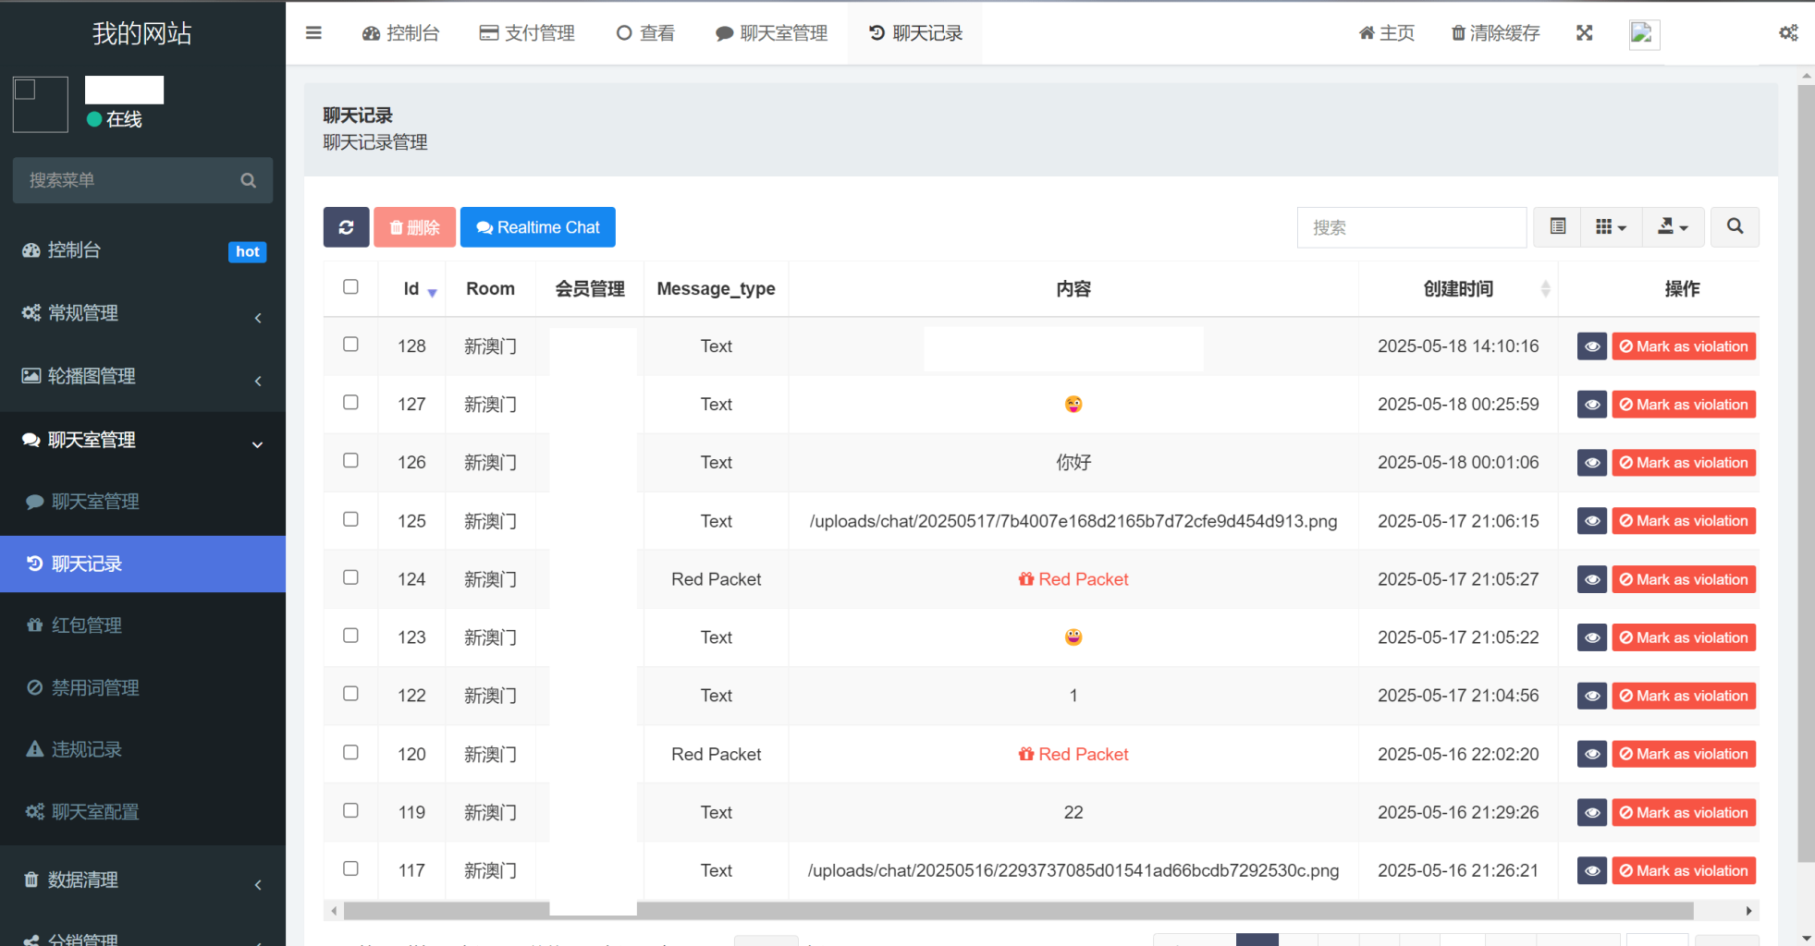1815x946 pixels.
Task: Tick the checkbox of row 117
Action: (x=350, y=868)
